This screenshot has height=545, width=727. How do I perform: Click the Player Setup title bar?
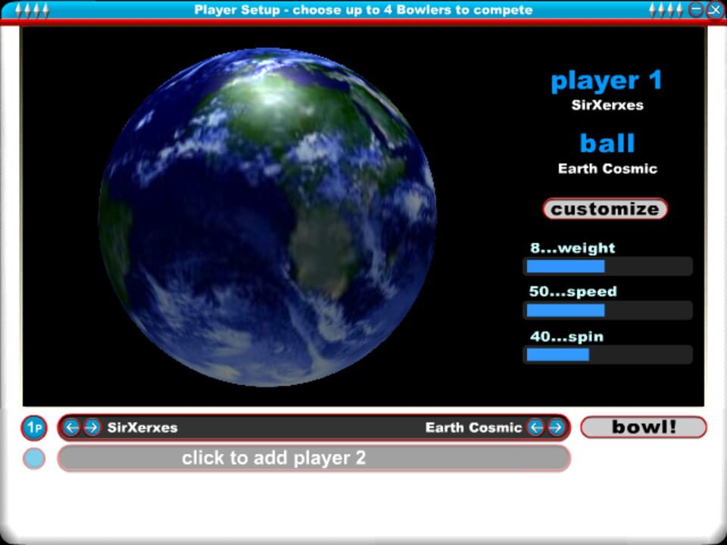(x=363, y=10)
